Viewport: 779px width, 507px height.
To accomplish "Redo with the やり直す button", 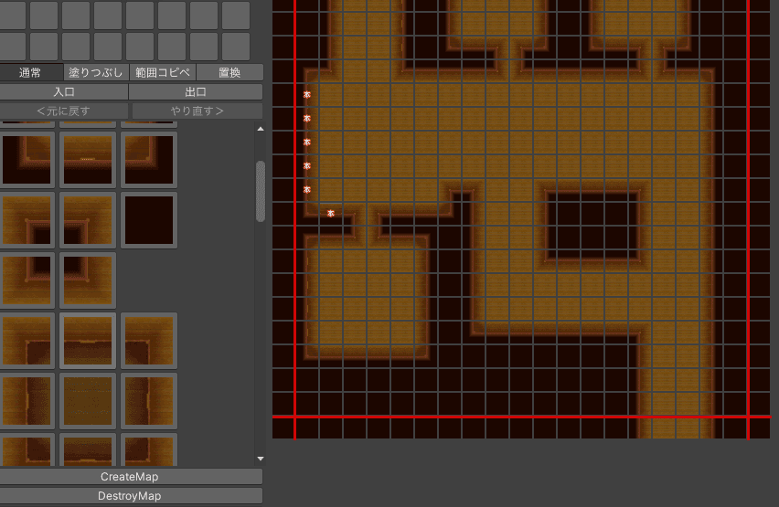I will pyautogui.click(x=197, y=111).
